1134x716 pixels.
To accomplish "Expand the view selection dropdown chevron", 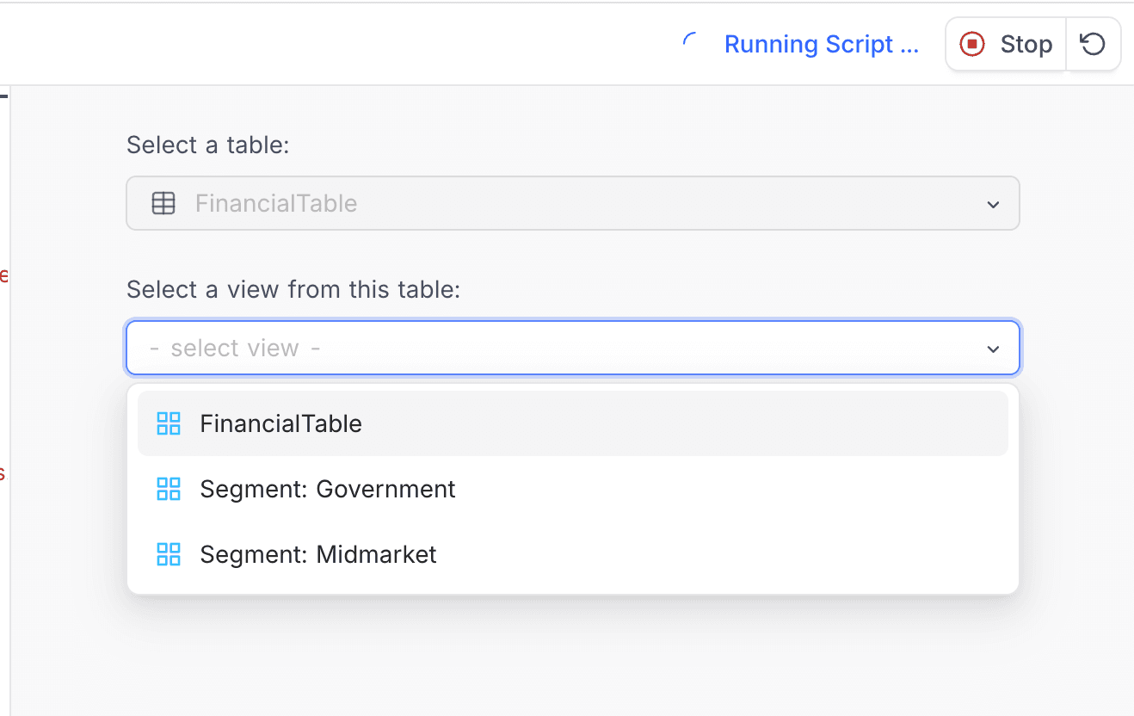I will point(993,349).
